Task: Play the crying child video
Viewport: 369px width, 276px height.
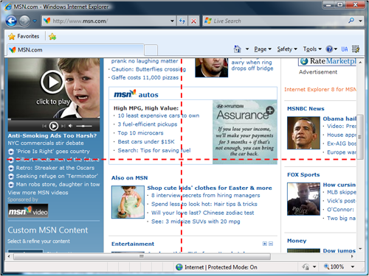Action: click(x=52, y=82)
